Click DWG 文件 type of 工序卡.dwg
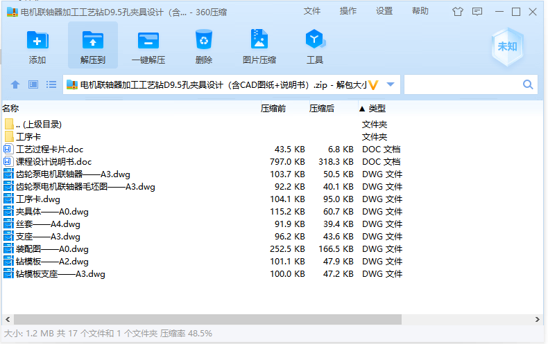 coord(382,199)
